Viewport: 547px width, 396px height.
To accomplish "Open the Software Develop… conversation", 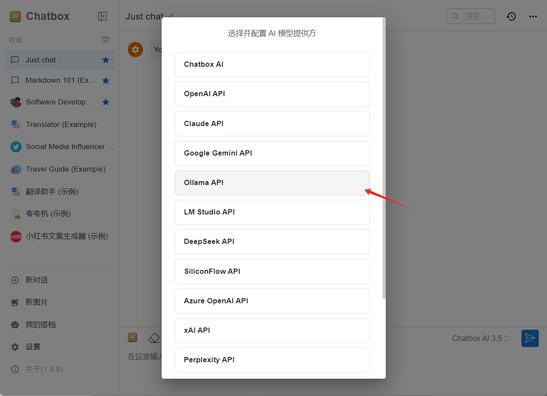I will (60, 102).
